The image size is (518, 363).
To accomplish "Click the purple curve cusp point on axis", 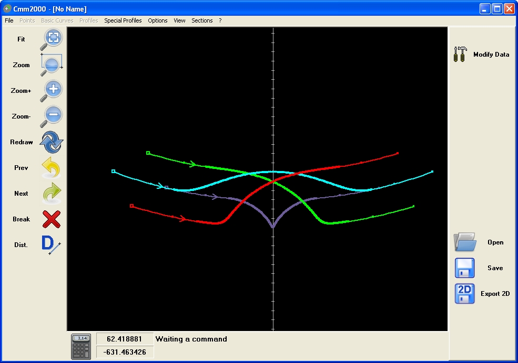I will (x=272, y=227).
